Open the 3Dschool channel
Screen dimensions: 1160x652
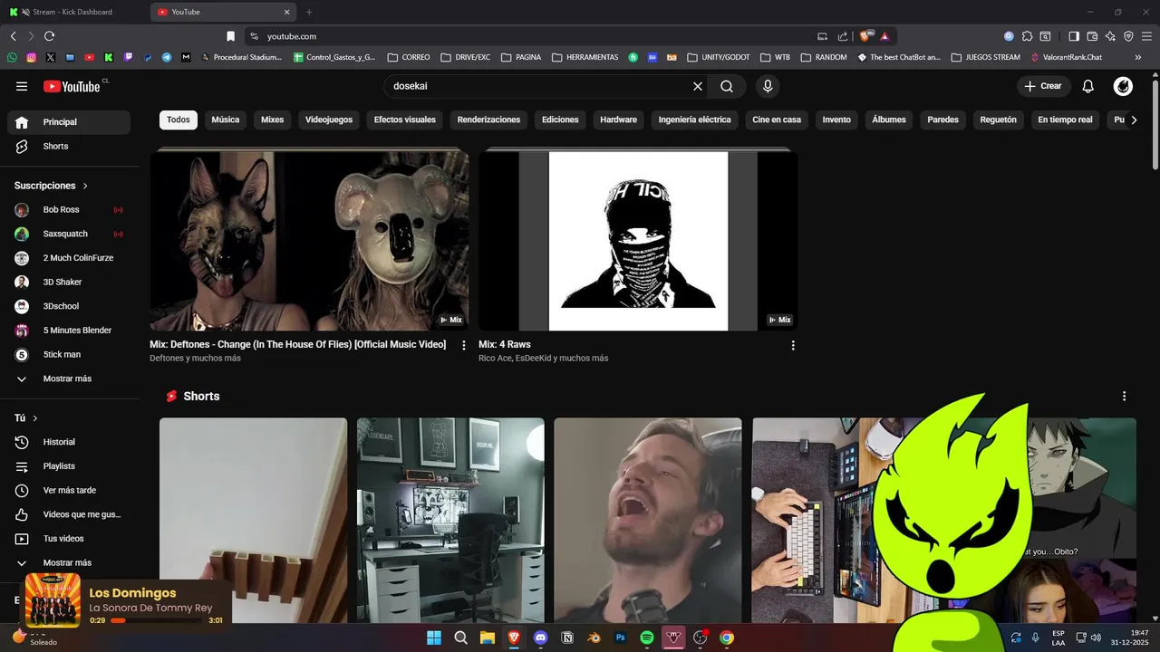pos(69,306)
